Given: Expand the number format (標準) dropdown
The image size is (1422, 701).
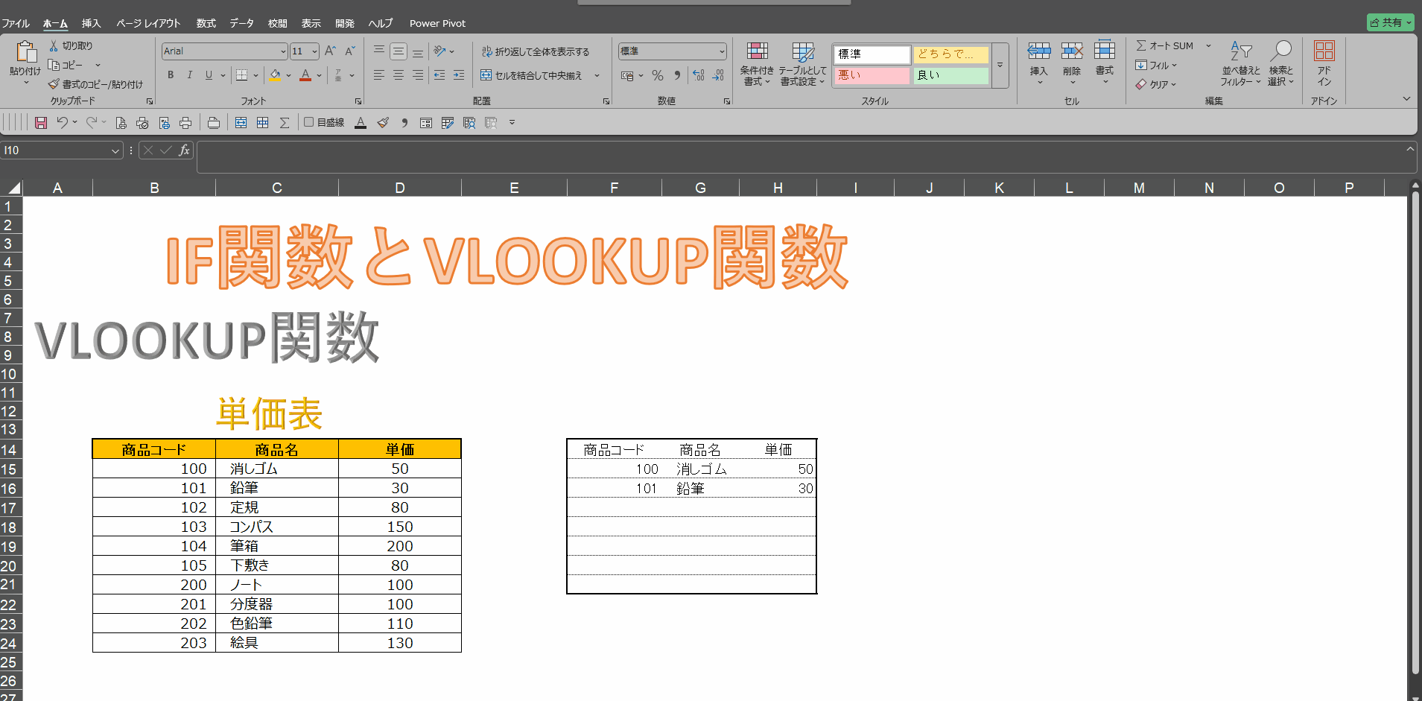Looking at the screenshot, I should 722,51.
